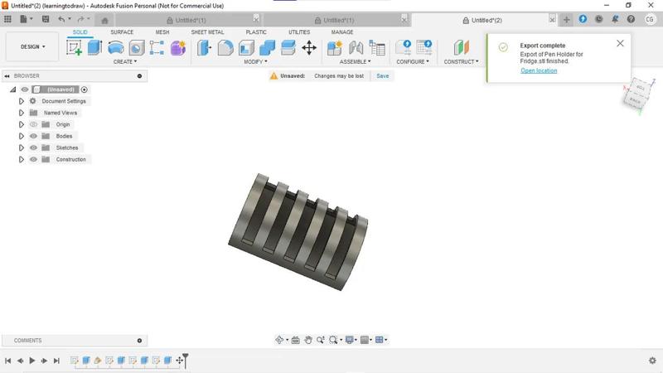663x373 pixels.
Task: Go to the Home tab icon
Action: [x=104, y=20]
